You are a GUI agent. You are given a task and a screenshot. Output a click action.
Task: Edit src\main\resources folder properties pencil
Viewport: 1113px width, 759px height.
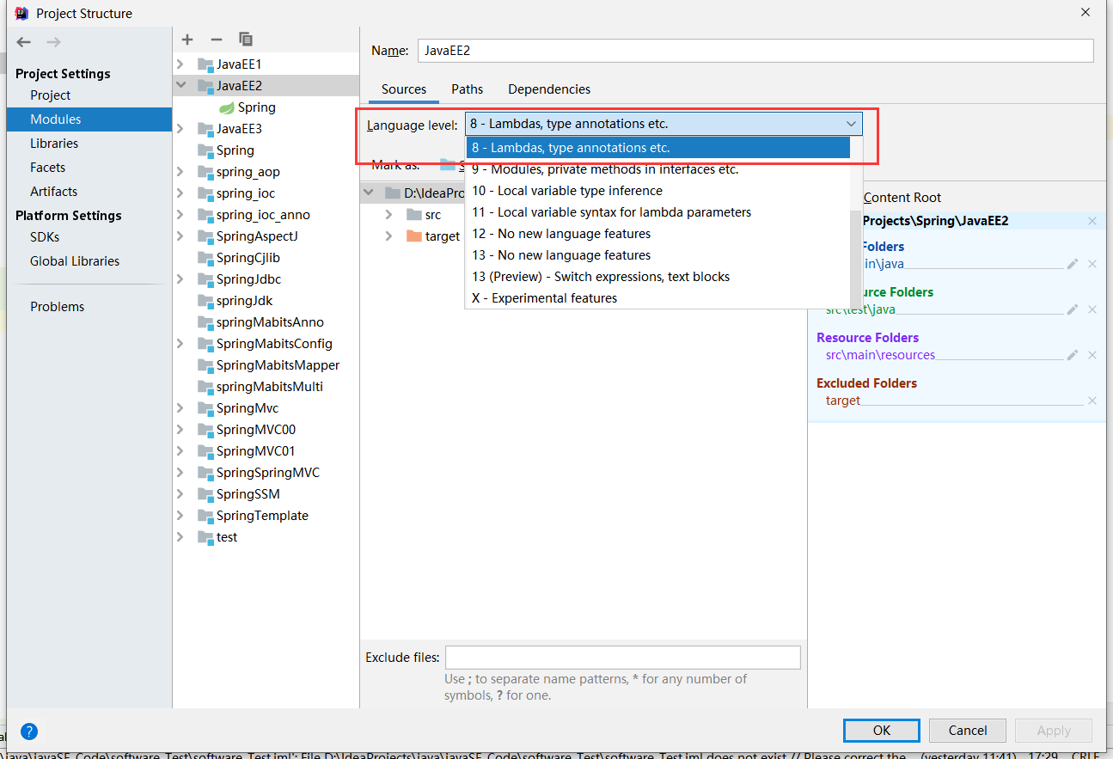(x=1072, y=355)
